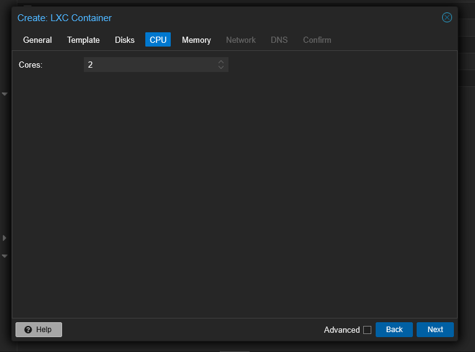Click the disabled Confirm tab
The image size is (475, 352).
click(x=317, y=40)
